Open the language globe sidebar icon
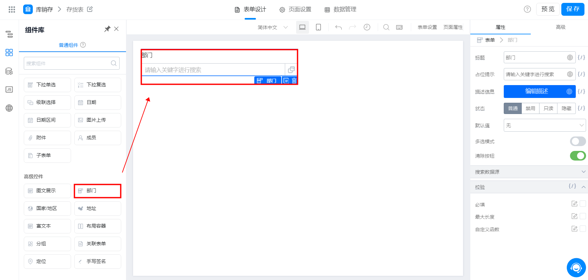 (x=9, y=108)
